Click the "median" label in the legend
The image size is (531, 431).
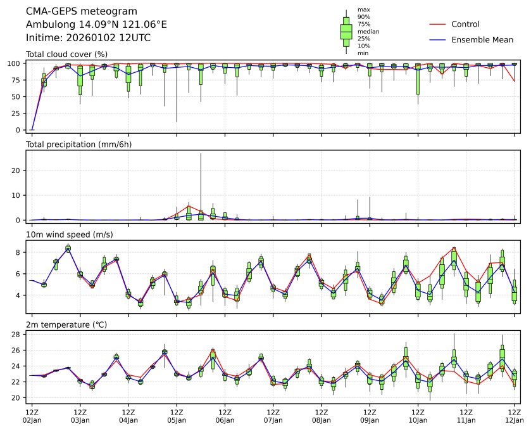(x=368, y=31)
